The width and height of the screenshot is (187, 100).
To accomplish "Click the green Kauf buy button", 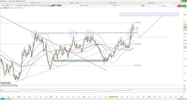I will [184, 6].
